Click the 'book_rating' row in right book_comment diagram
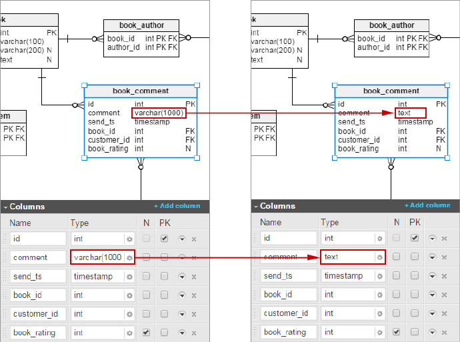Image resolution: width=460 pixels, height=342 pixels. click(391, 149)
